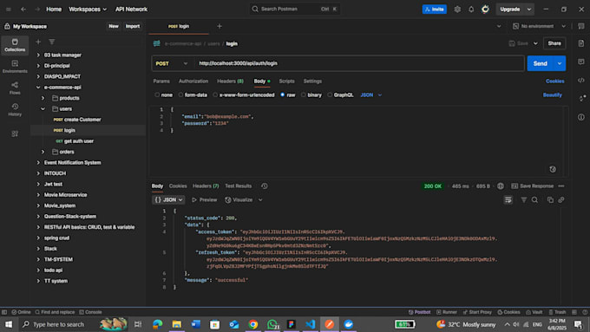Open the sync status avatar icon
Screen dimensions: 590x332
pos(485,9)
